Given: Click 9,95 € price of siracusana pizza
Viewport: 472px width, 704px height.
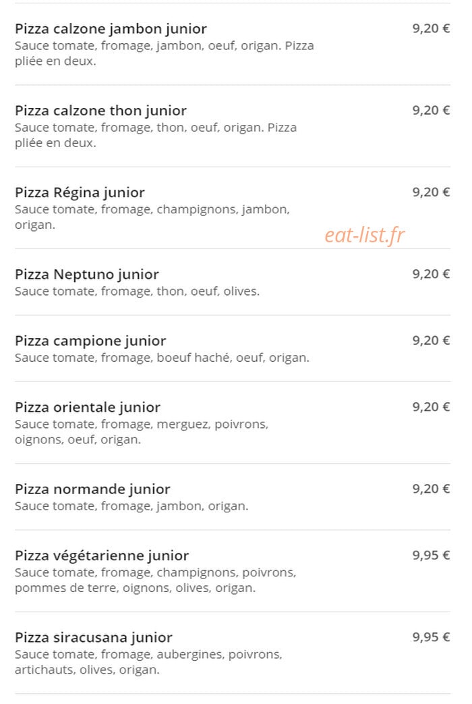Looking at the screenshot, I should click(431, 637).
